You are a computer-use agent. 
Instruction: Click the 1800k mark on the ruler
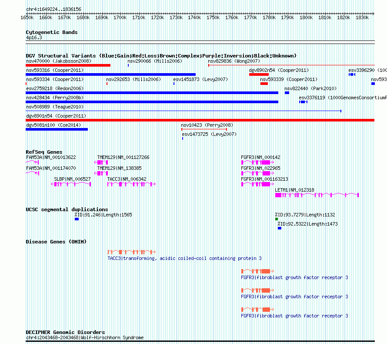306,17
